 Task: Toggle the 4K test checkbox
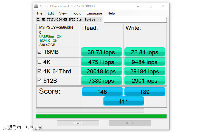point(40,62)
